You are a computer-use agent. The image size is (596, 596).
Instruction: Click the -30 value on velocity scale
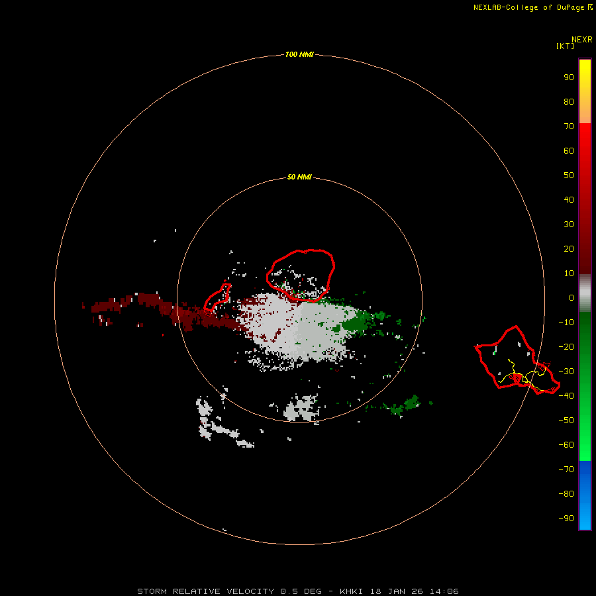566,372
